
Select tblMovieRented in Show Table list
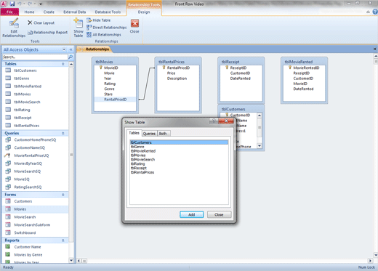coord(143,151)
